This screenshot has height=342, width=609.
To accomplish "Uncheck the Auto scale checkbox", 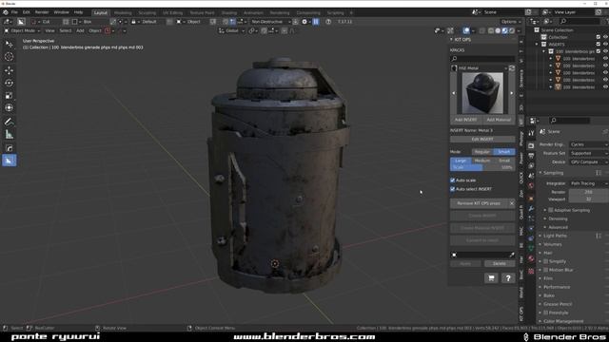I will [x=453, y=180].
